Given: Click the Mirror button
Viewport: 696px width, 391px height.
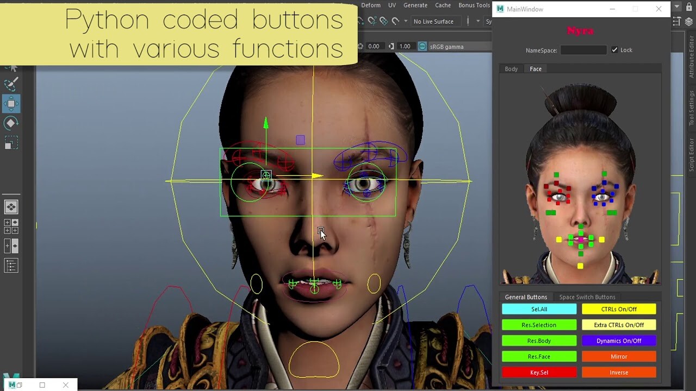Looking at the screenshot, I should (619, 356).
